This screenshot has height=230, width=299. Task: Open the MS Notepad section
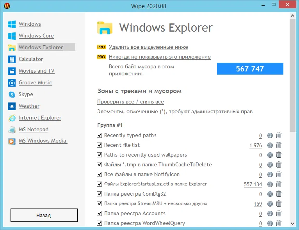coord(34,130)
